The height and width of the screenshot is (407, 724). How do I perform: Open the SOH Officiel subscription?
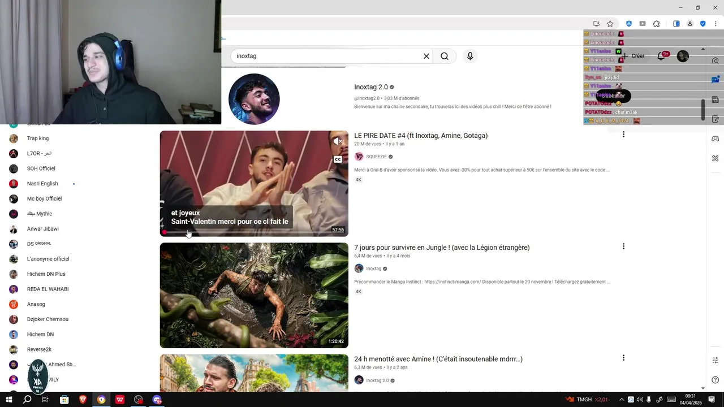pos(41,168)
